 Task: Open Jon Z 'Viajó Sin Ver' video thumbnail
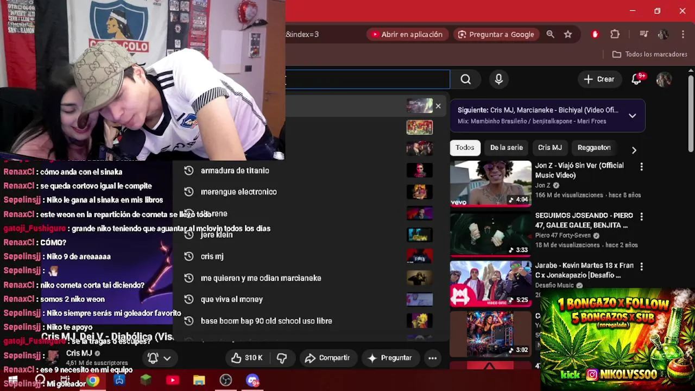click(x=491, y=184)
